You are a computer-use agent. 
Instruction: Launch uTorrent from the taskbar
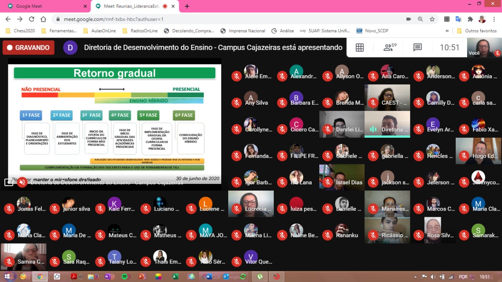tap(260, 277)
